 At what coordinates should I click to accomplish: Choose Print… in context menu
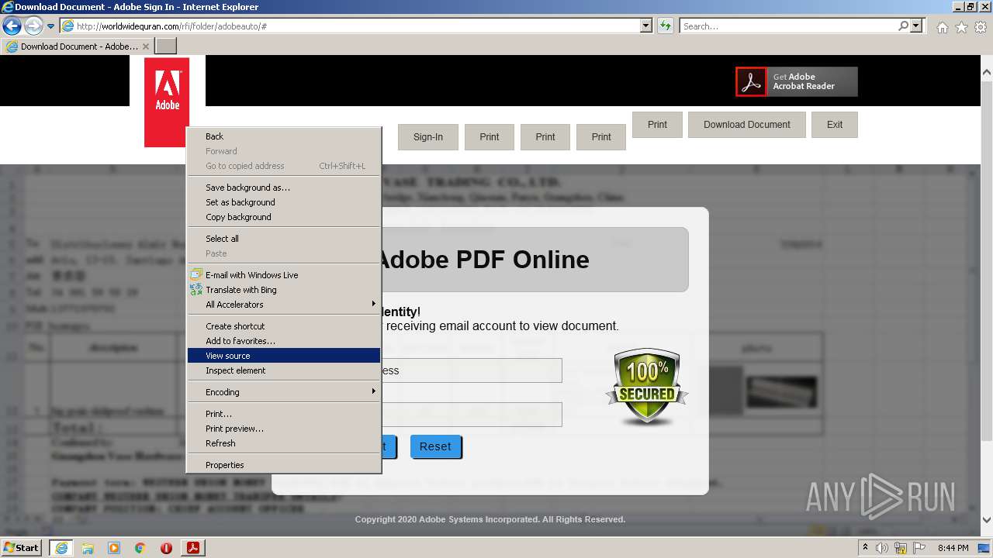(283, 414)
